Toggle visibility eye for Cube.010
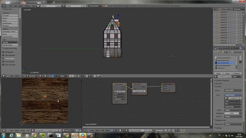The image size is (246, 138). coord(236,12)
